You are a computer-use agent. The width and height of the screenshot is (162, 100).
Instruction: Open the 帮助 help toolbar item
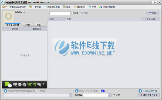67,7
